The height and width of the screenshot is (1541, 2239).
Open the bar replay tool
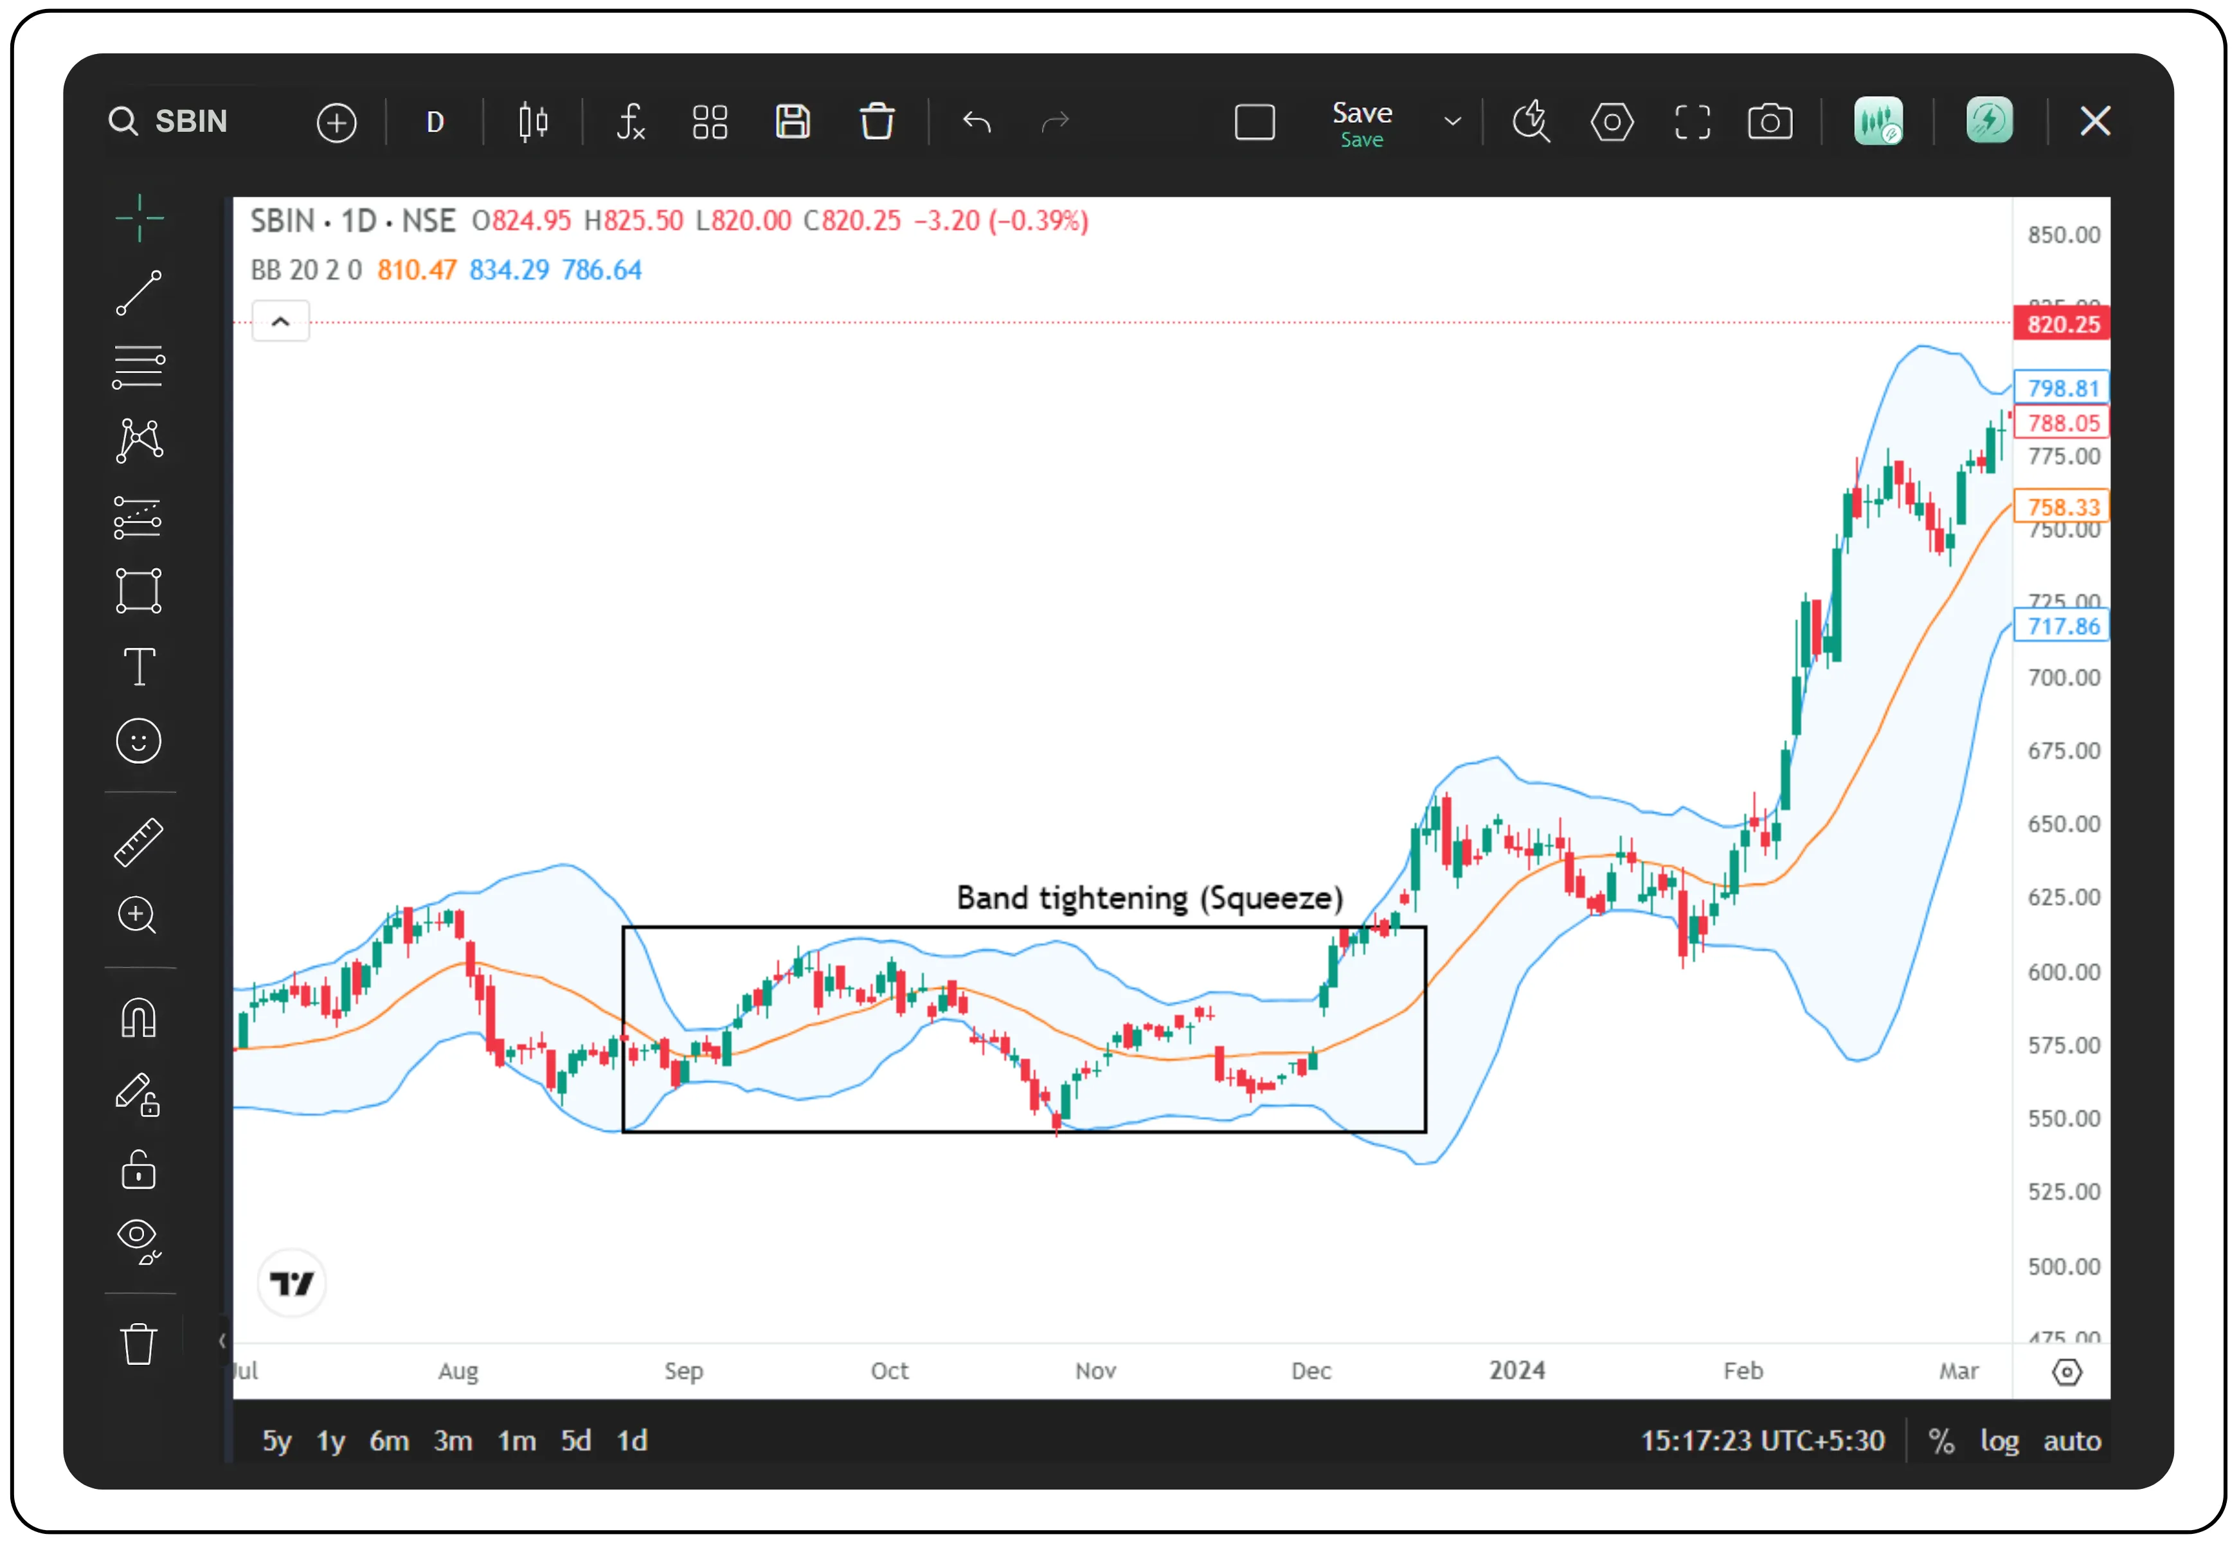(1531, 122)
